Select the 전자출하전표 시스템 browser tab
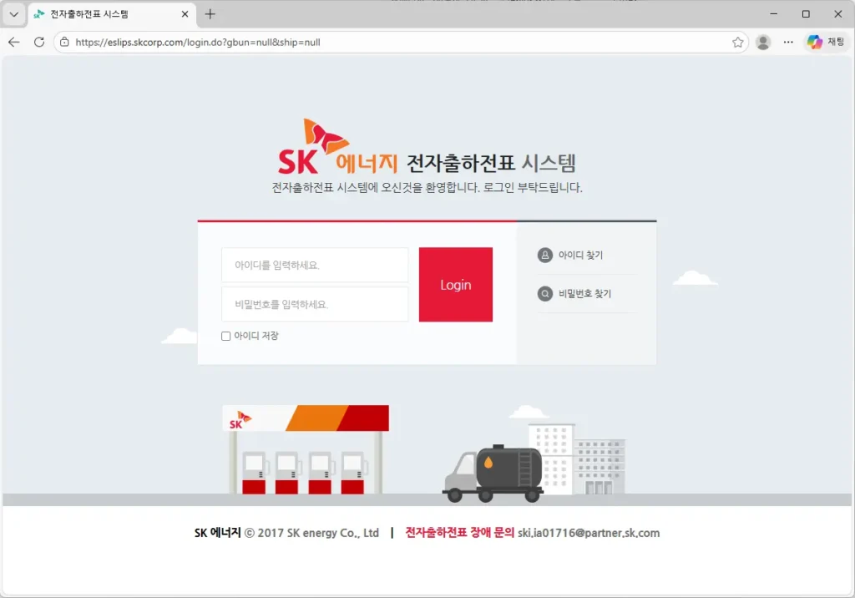Screen dimensions: 855x598 pos(100,13)
